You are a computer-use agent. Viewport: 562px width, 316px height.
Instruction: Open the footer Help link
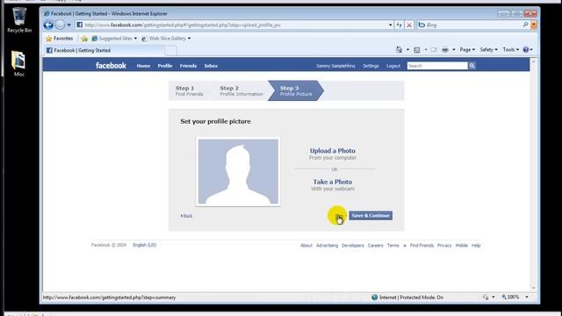476,246
